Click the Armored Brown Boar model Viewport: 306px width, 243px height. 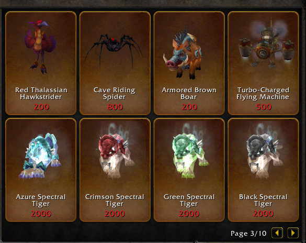(182, 54)
